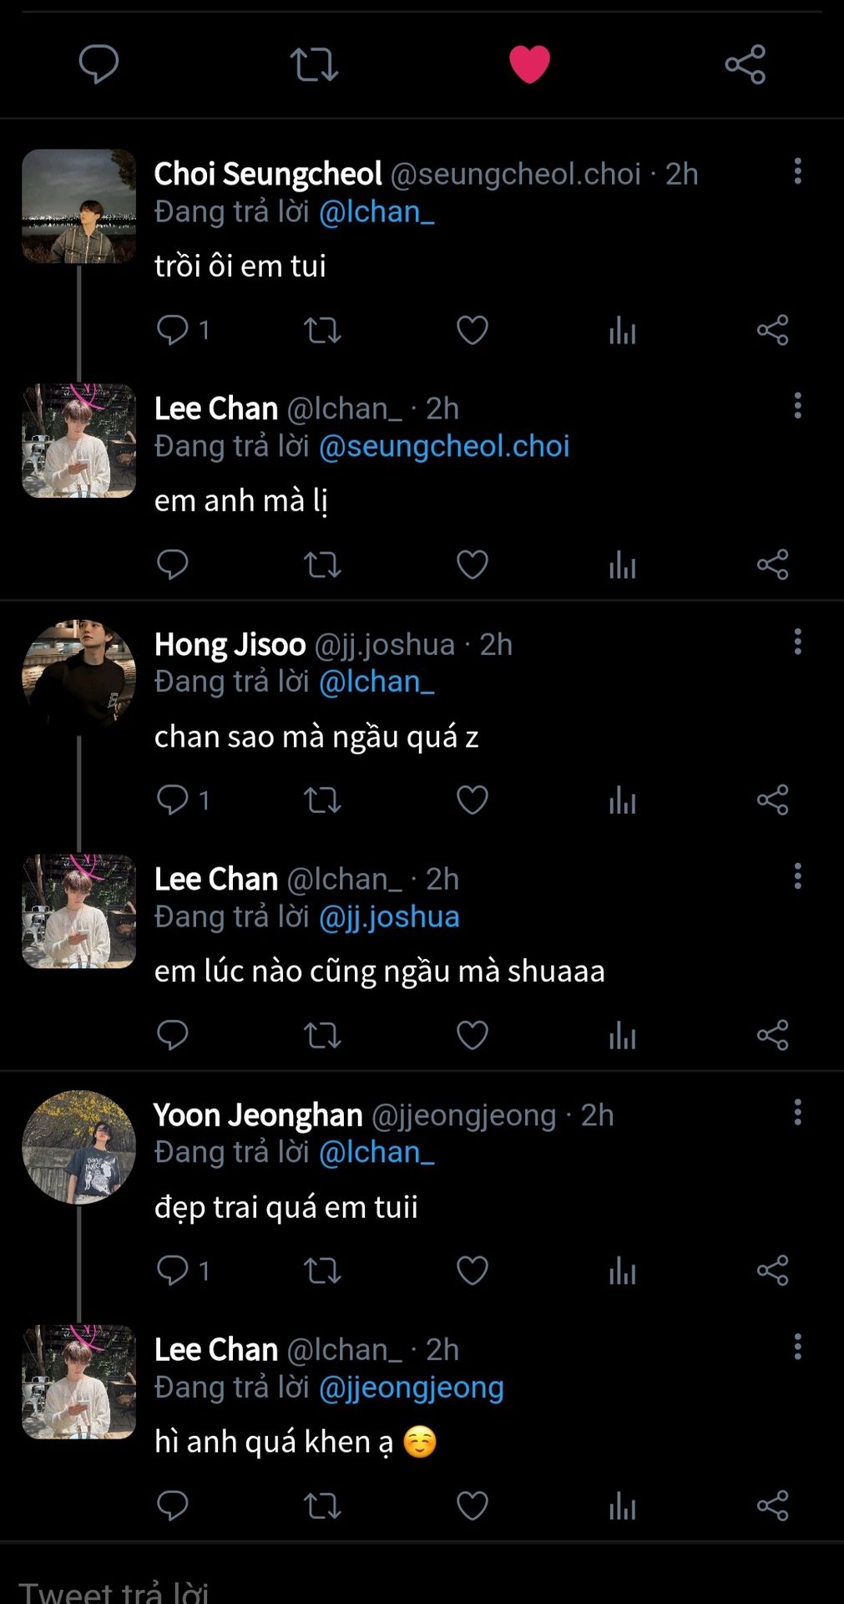Open the @jj.joshua mention link
Viewport: 844px width, 1604px height.
coord(389,916)
